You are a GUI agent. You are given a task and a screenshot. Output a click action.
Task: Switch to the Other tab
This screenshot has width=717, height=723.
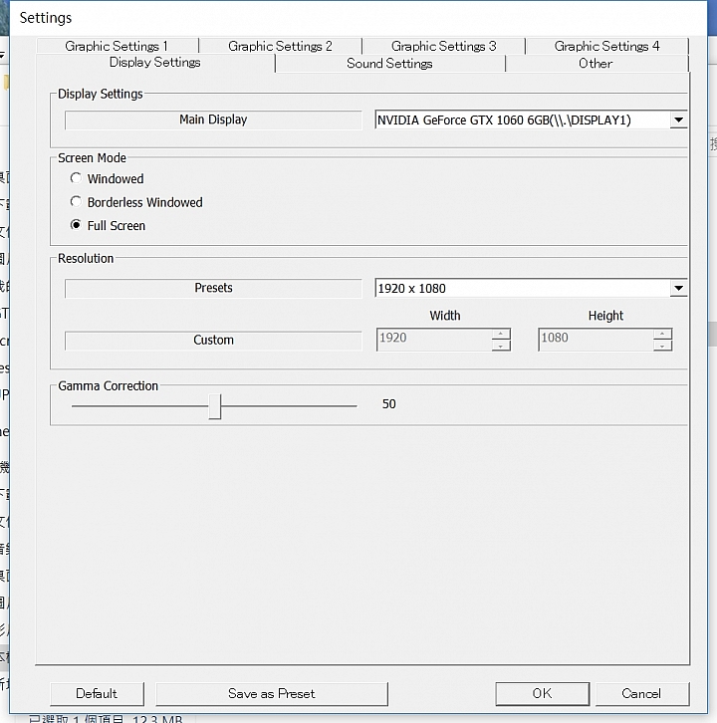click(x=597, y=63)
